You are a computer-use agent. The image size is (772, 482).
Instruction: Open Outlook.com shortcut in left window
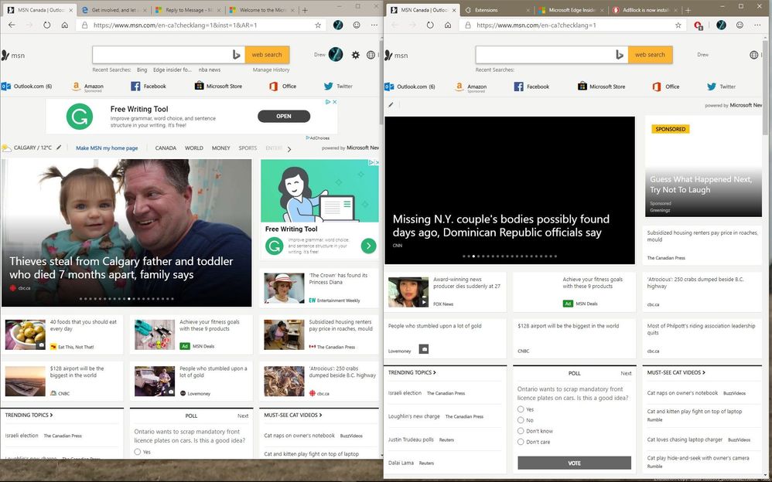[x=26, y=86]
